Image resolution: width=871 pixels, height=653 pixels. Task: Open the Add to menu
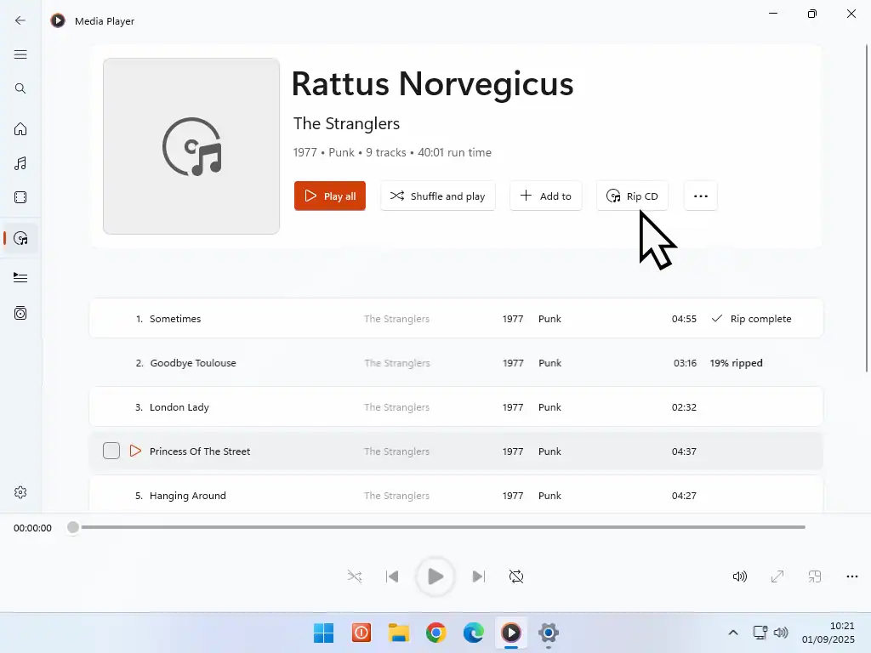(545, 196)
